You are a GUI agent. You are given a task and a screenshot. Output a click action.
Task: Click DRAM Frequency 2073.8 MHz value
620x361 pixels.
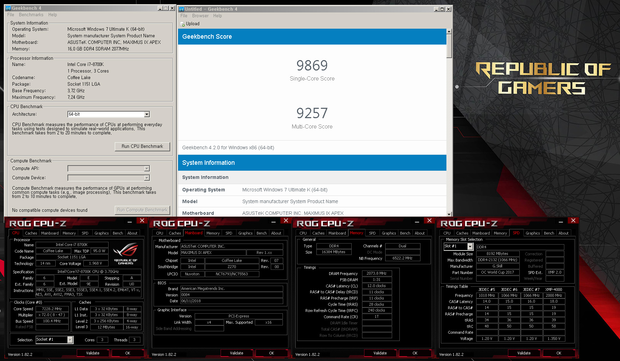377,273
